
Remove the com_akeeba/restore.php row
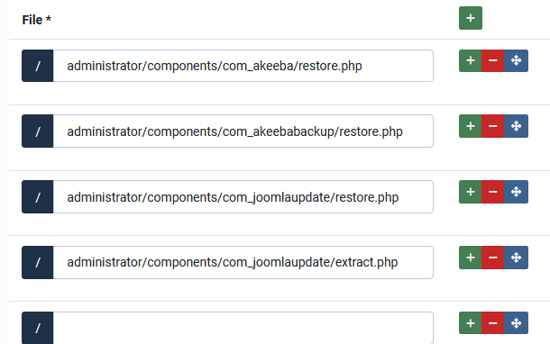point(493,60)
